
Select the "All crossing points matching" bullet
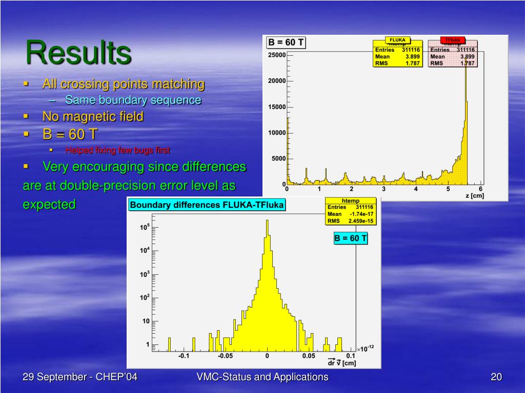[123, 84]
